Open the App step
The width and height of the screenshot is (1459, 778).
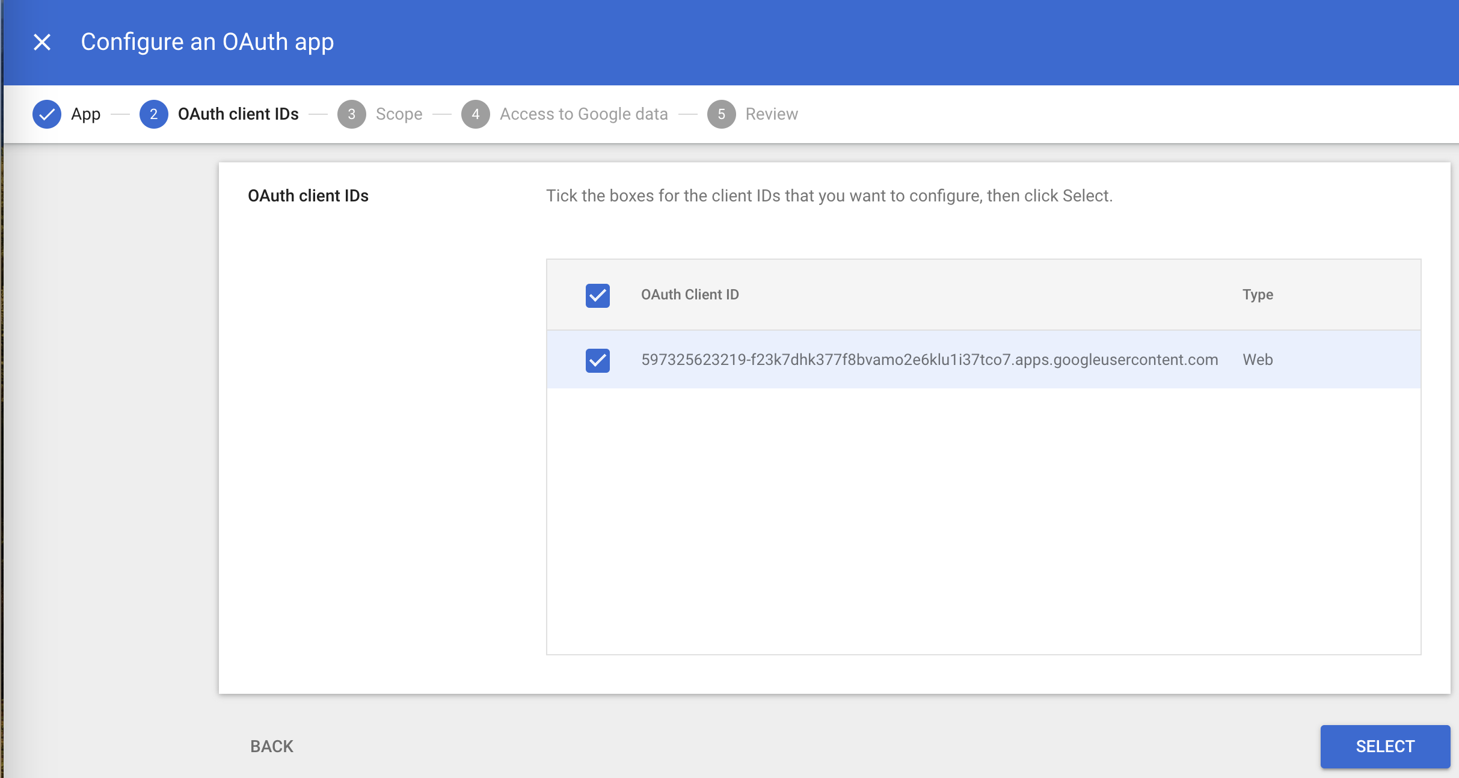[x=85, y=114]
